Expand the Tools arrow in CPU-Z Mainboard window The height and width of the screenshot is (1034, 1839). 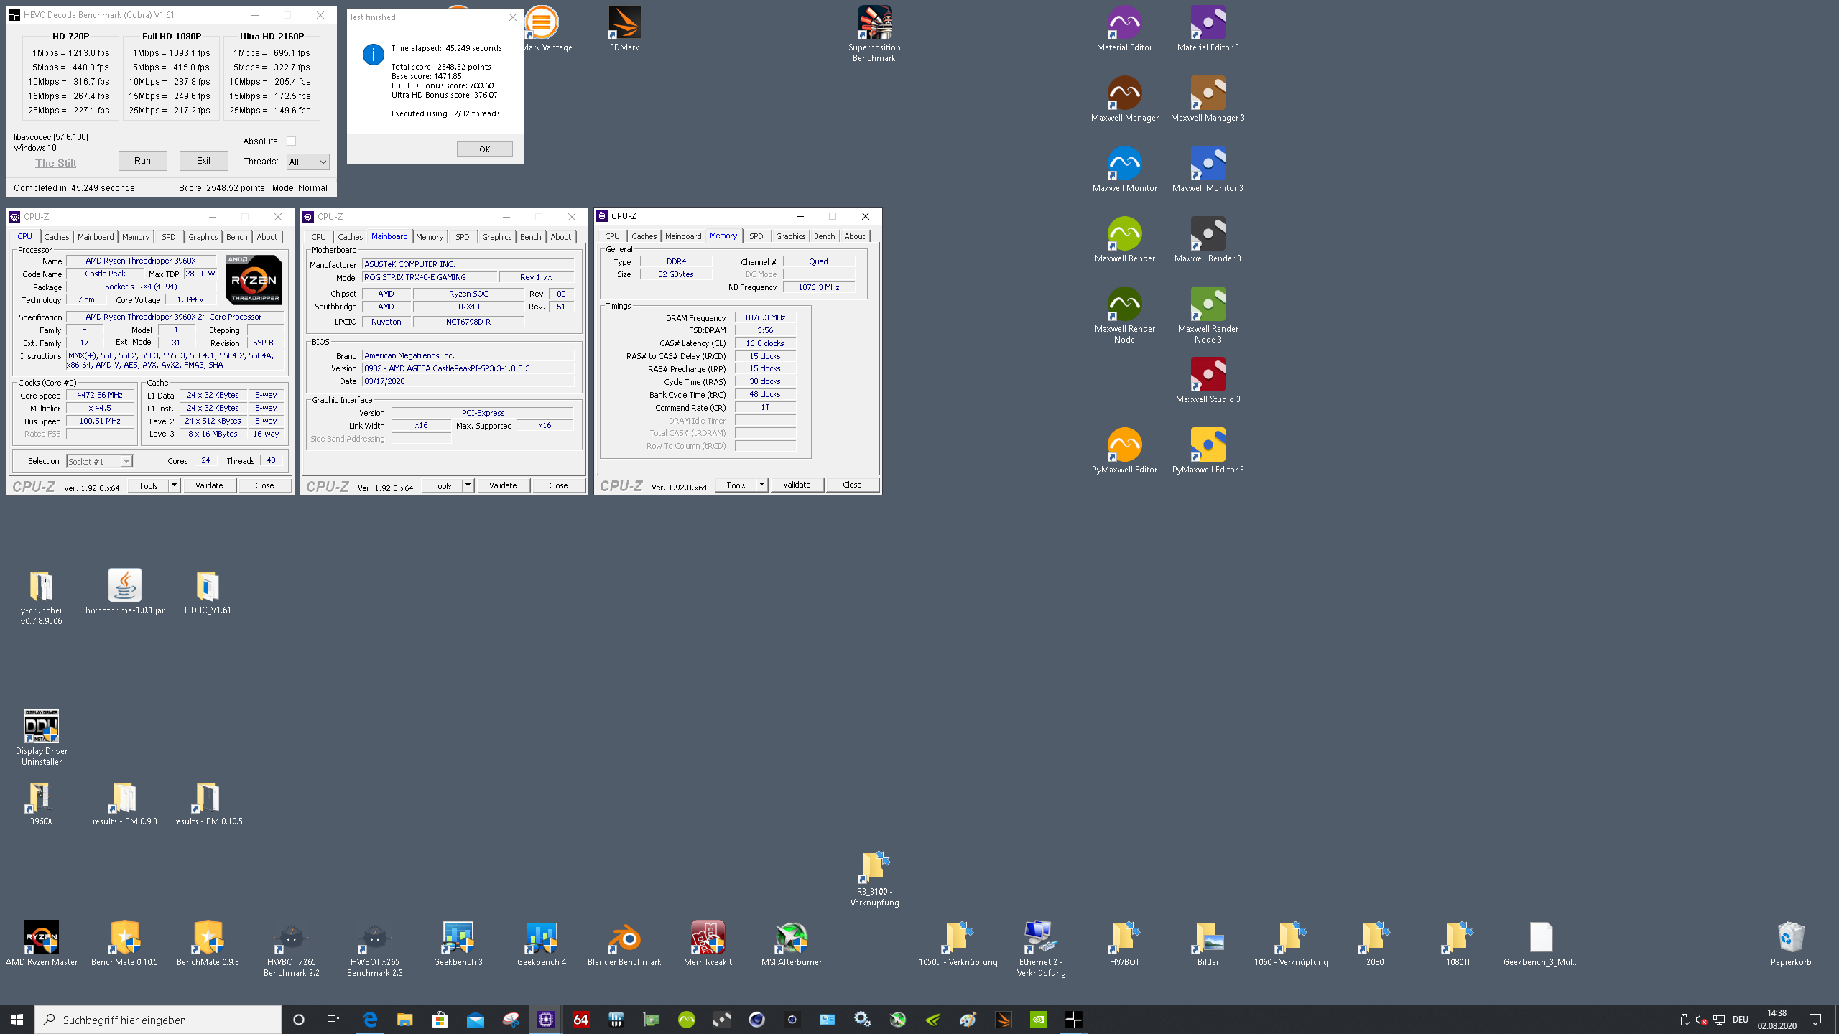point(468,485)
